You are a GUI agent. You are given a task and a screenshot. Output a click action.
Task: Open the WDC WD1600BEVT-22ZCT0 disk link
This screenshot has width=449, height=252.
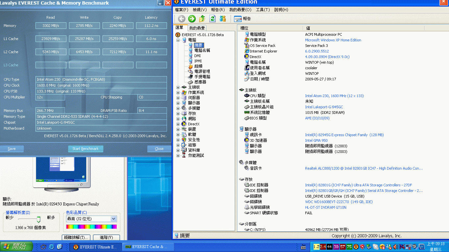pyautogui.click(x=339, y=202)
